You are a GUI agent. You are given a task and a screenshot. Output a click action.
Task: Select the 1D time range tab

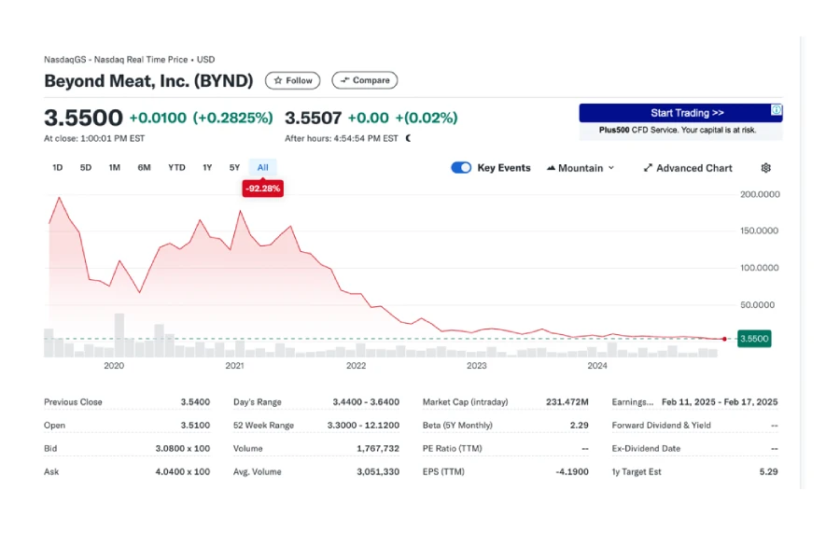pyautogui.click(x=57, y=168)
